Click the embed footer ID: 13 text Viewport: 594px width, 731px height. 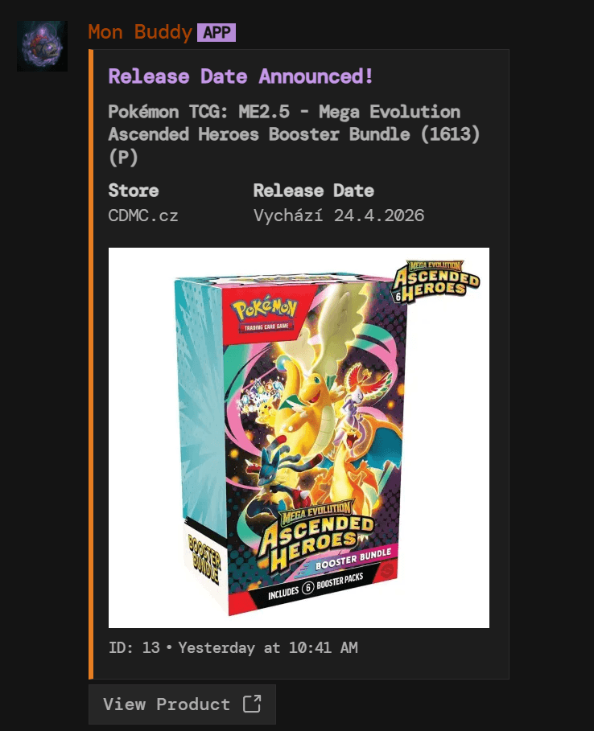click(134, 647)
